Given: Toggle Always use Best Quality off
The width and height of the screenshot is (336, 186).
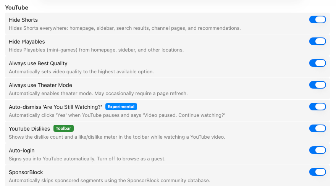Looking at the screenshot, I should [318, 63].
